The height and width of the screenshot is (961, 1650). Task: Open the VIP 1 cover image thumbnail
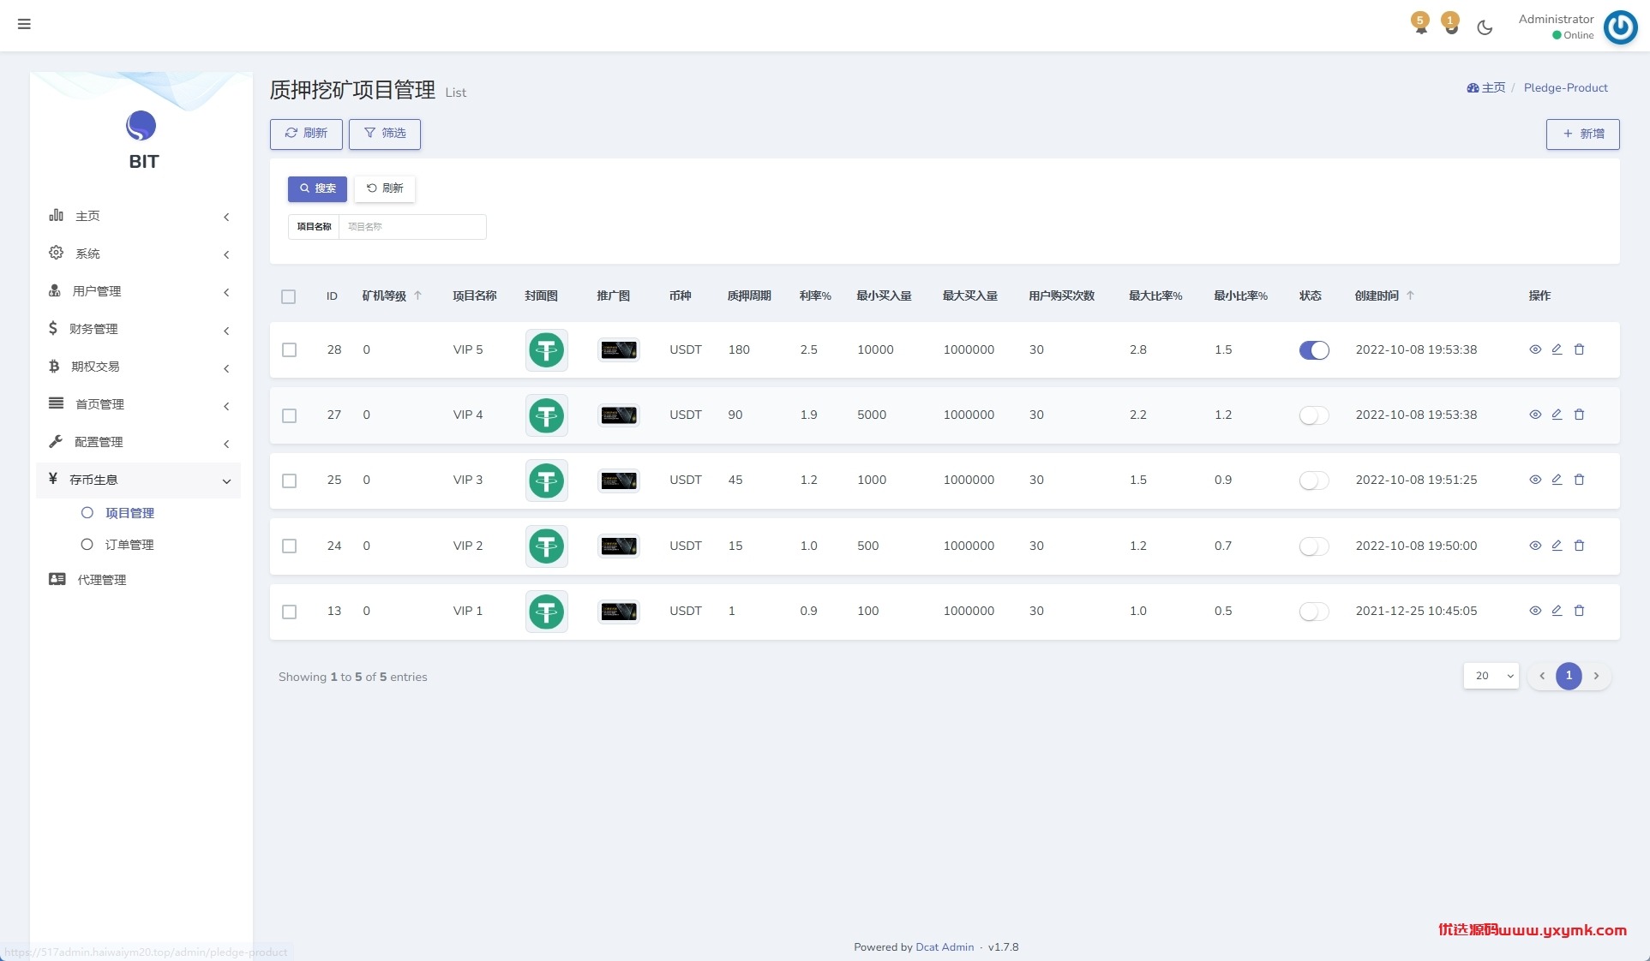(546, 612)
